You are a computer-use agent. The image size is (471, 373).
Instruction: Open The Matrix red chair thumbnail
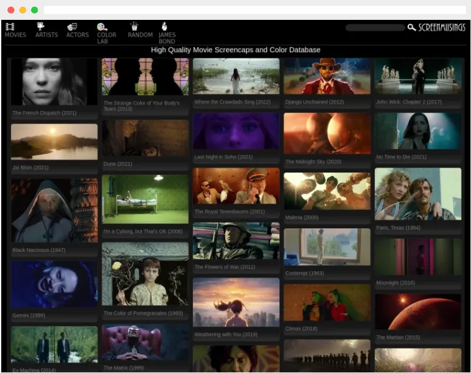point(145,343)
